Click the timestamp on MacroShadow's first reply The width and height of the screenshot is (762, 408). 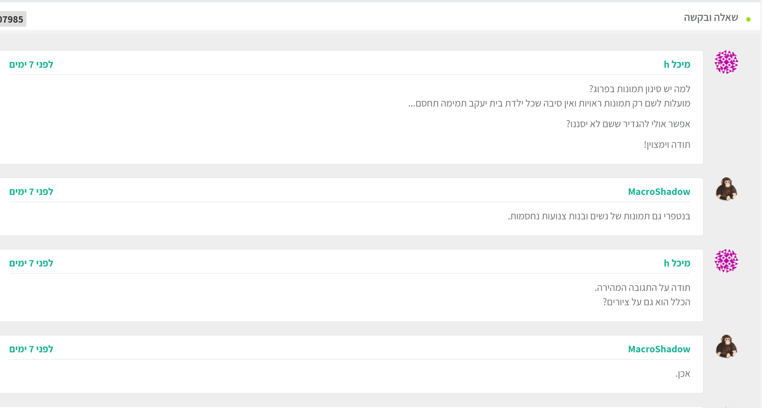[31, 192]
